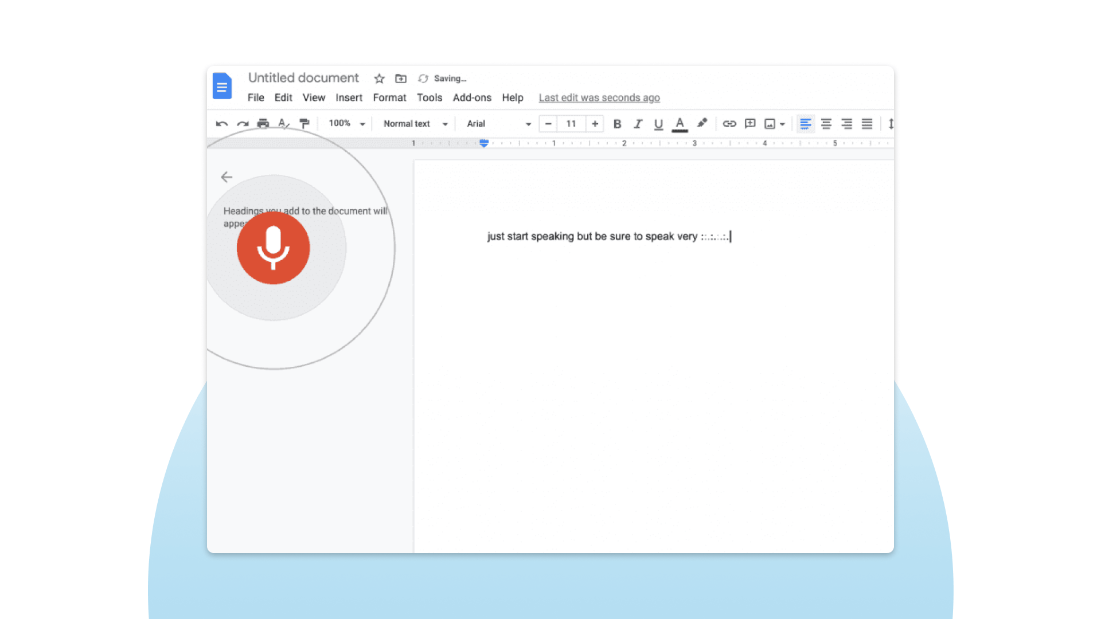This screenshot has width=1101, height=619.
Task: Click the highlight color marker icon
Action: 702,123
